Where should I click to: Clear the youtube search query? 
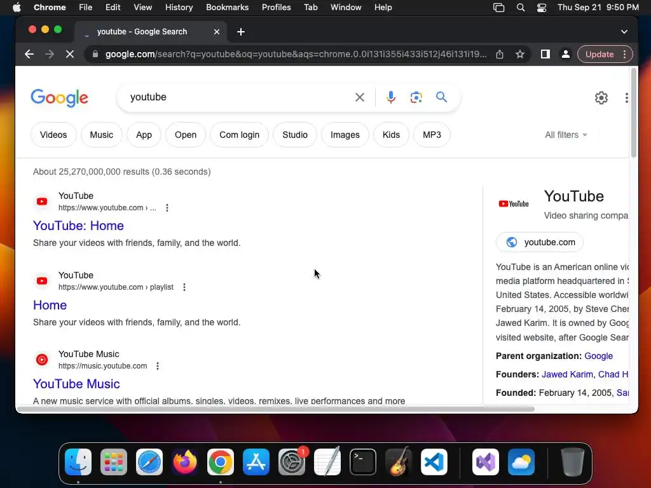click(360, 97)
